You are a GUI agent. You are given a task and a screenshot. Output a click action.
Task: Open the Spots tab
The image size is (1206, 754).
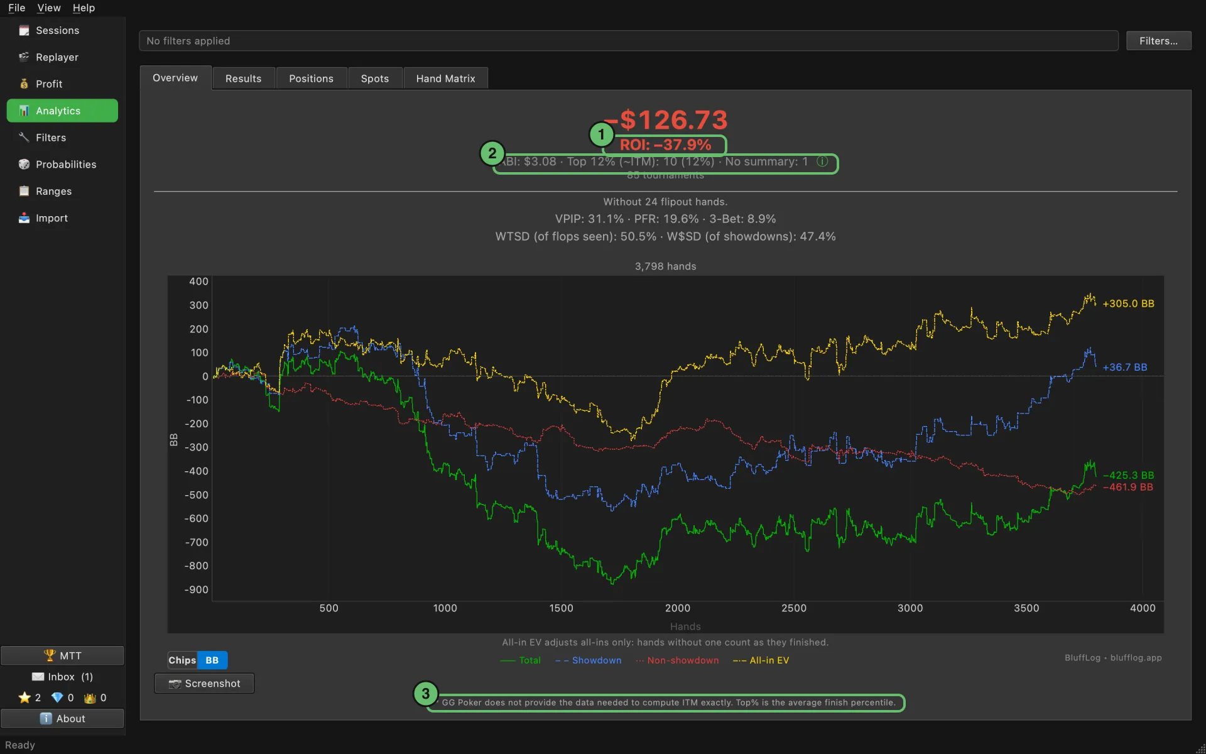coord(375,79)
